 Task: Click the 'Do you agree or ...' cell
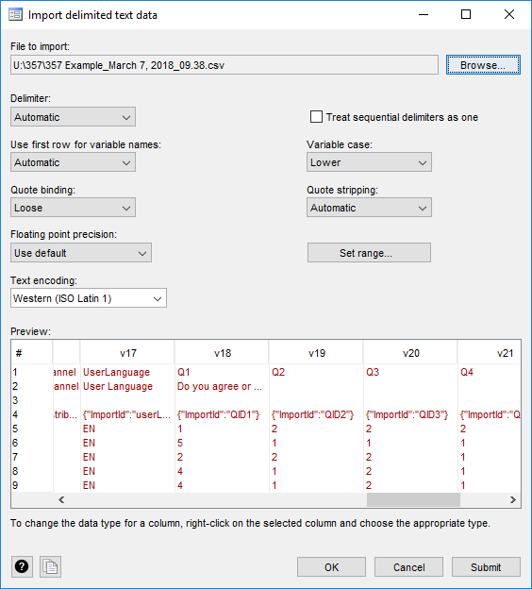click(x=220, y=386)
